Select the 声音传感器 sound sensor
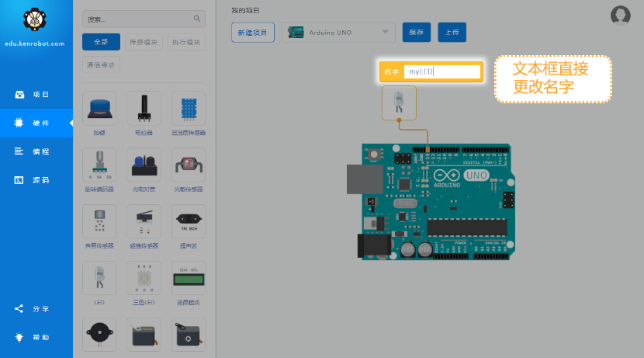This screenshot has width=644, height=358. pos(99,221)
